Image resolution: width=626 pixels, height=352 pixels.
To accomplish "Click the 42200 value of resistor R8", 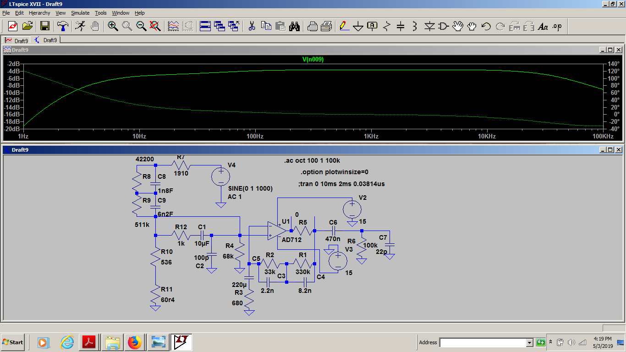I will point(145,159).
